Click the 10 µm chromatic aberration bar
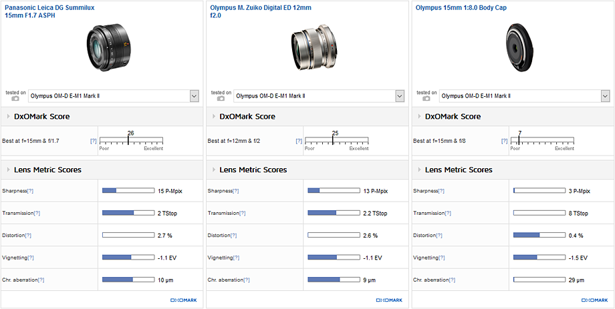 128,280
